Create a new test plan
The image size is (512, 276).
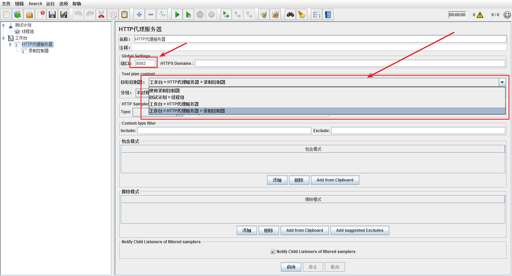point(5,14)
